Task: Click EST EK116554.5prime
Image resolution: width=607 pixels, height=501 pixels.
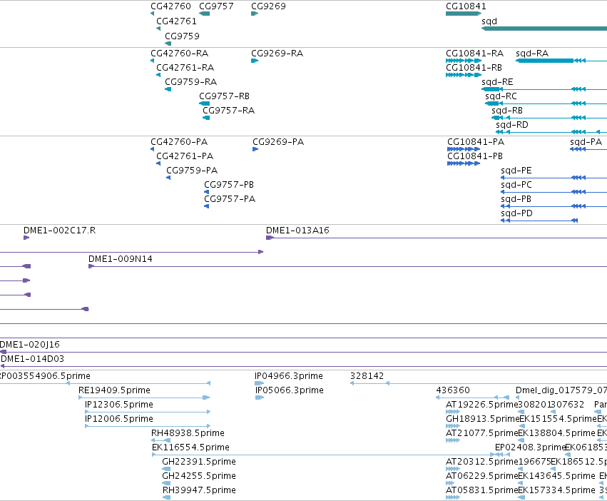Action: click(x=191, y=447)
